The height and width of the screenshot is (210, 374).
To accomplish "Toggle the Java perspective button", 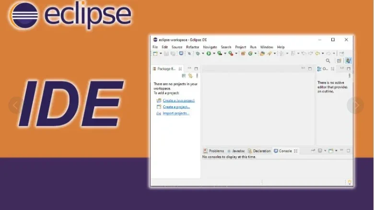I will point(348,61).
